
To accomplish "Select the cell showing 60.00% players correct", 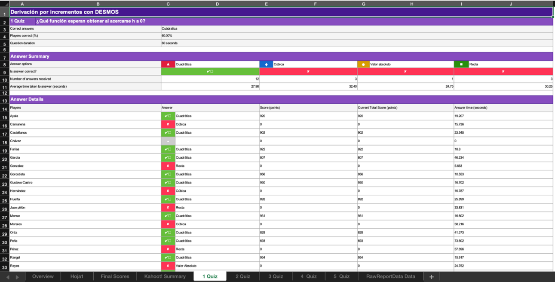I will [x=210, y=36].
